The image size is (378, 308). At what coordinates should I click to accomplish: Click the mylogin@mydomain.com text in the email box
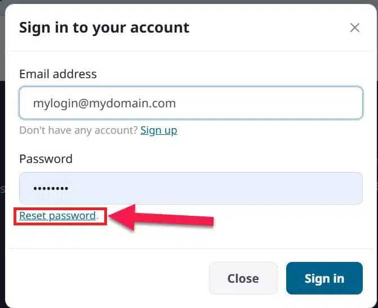click(104, 103)
